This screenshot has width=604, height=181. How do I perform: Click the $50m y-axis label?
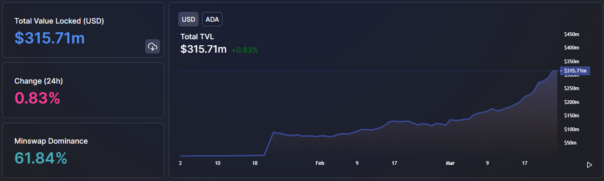click(570, 143)
